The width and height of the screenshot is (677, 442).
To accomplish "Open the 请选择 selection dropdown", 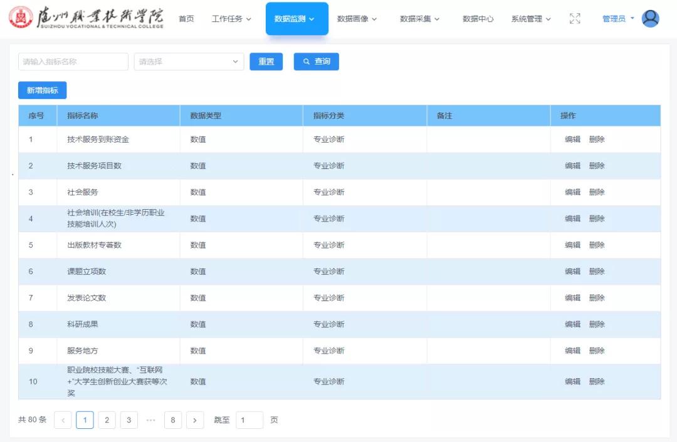I will (188, 61).
